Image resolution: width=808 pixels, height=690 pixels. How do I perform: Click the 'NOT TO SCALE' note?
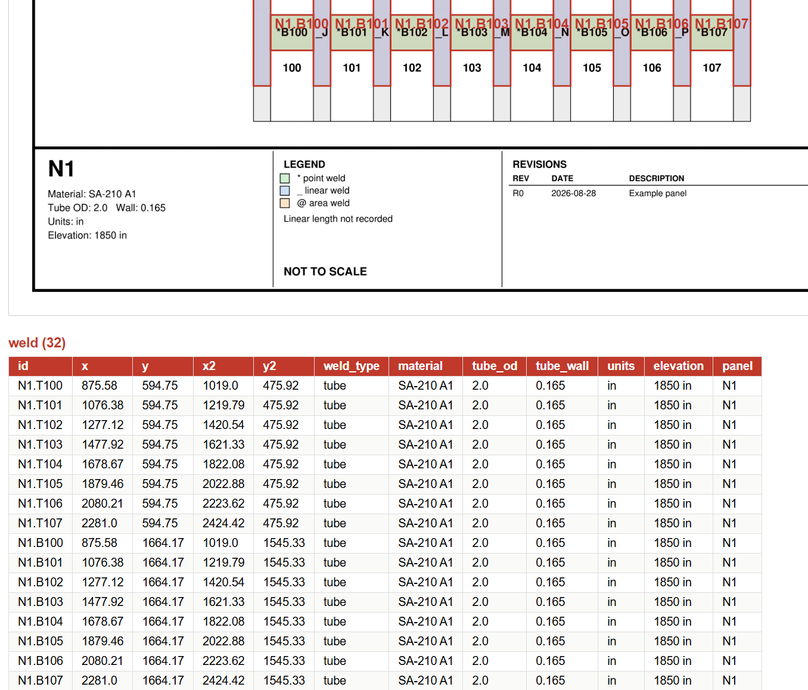pyautogui.click(x=325, y=272)
